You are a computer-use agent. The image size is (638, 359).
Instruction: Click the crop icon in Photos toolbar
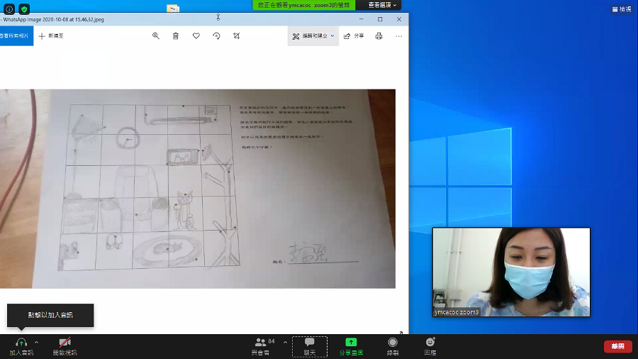pos(237,35)
